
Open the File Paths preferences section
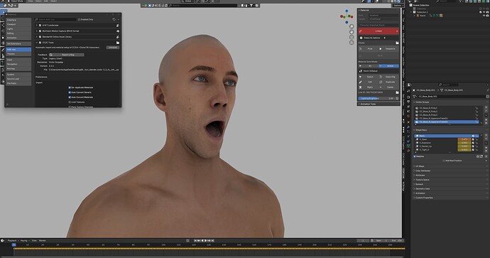(x=18, y=83)
